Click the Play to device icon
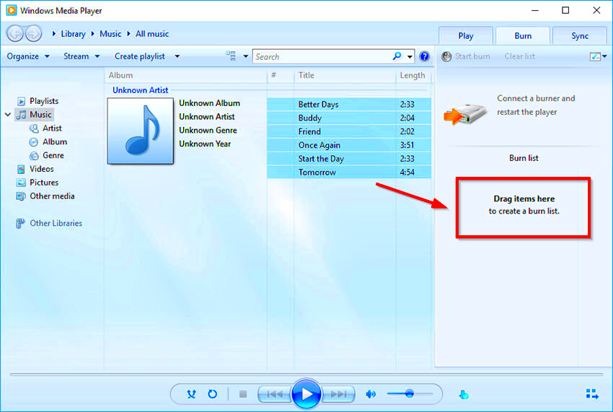The image size is (613, 412). point(464,395)
